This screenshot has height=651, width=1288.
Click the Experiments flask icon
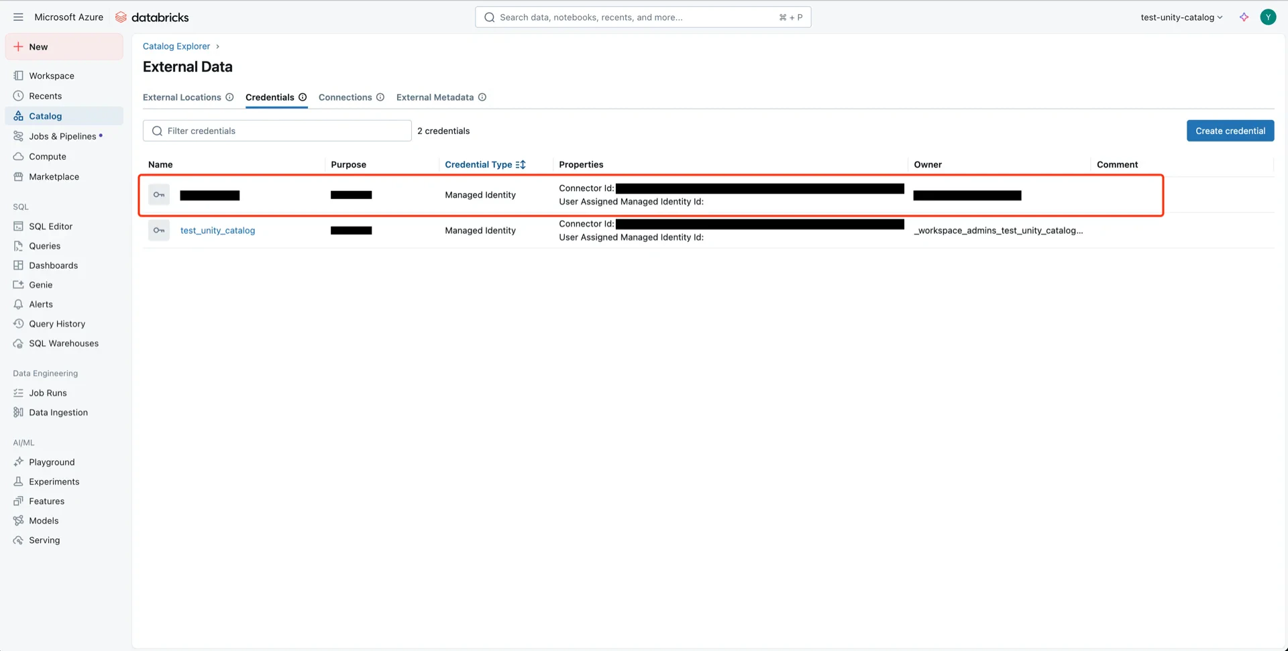pyautogui.click(x=18, y=481)
